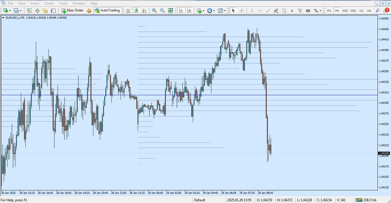Click the 'C: 1.04234' status bar value
This screenshot has height=203, width=391.
click(325, 200)
